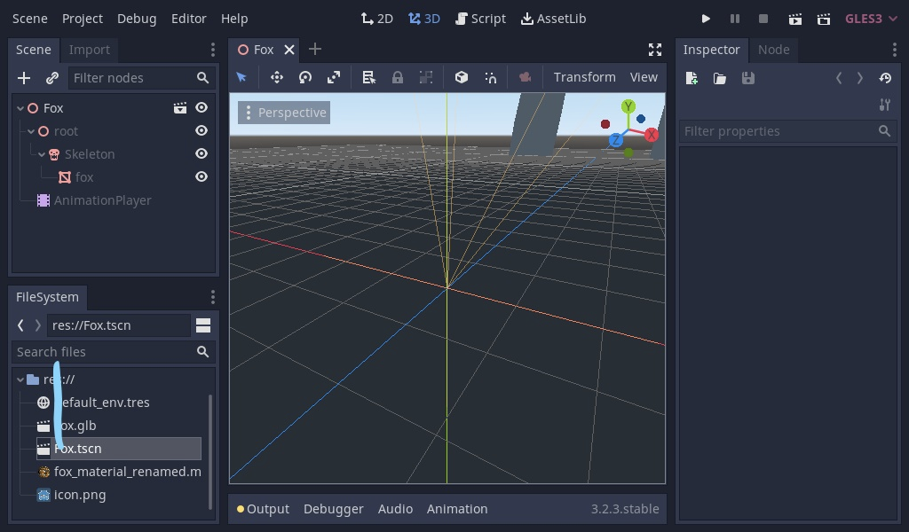Toggle FileSystem split mode icon

click(203, 325)
